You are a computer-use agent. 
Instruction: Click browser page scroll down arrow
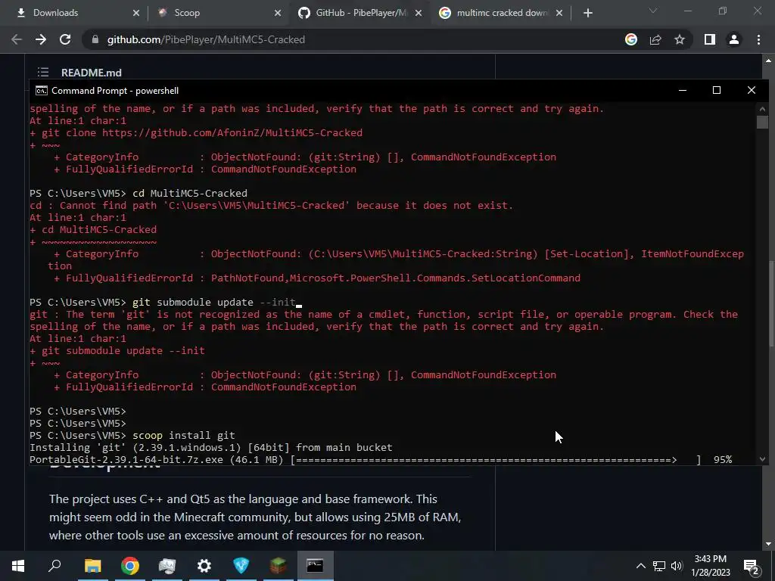769,544
